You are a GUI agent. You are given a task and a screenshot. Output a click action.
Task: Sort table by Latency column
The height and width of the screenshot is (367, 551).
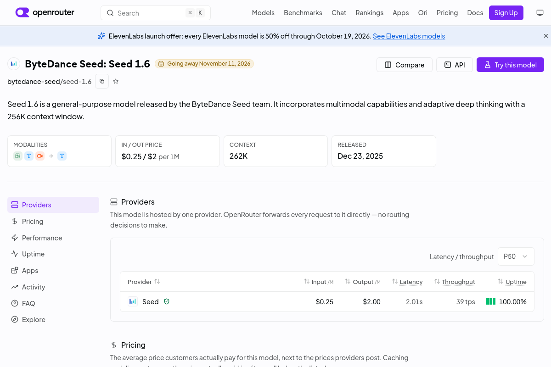coord(407,282)
